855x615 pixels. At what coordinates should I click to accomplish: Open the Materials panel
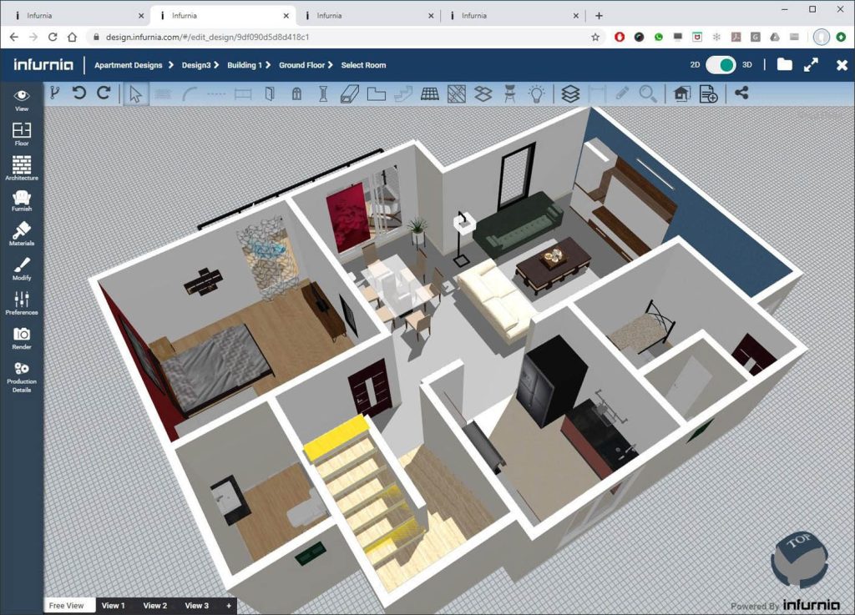[21, 231]
